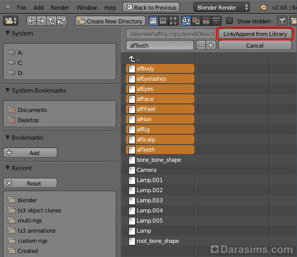Sort files by modification time
Image resolution: width=297 pixels, height=257 pixels.
point(206,21)
